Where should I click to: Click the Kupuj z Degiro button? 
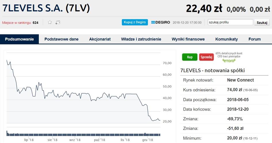(x=135, y=22)
